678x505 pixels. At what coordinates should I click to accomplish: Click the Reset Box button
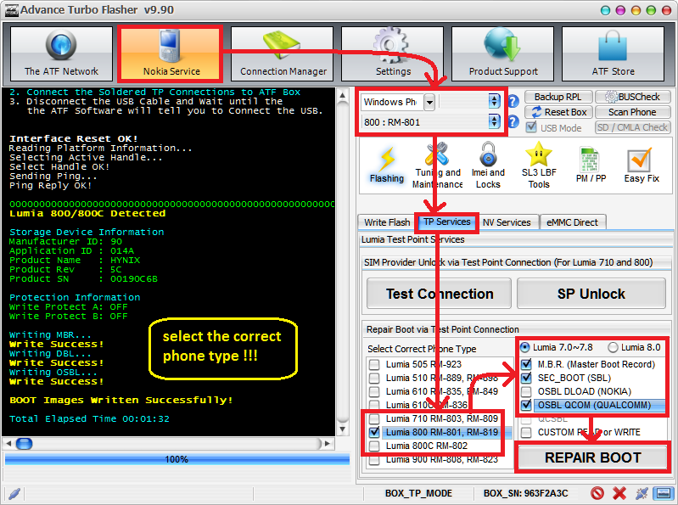click(558, 112)
